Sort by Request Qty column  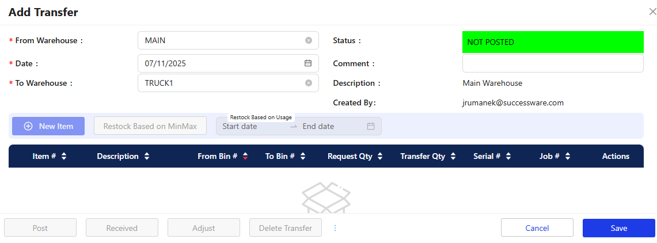pyautogui.click(x=381, y=156)
